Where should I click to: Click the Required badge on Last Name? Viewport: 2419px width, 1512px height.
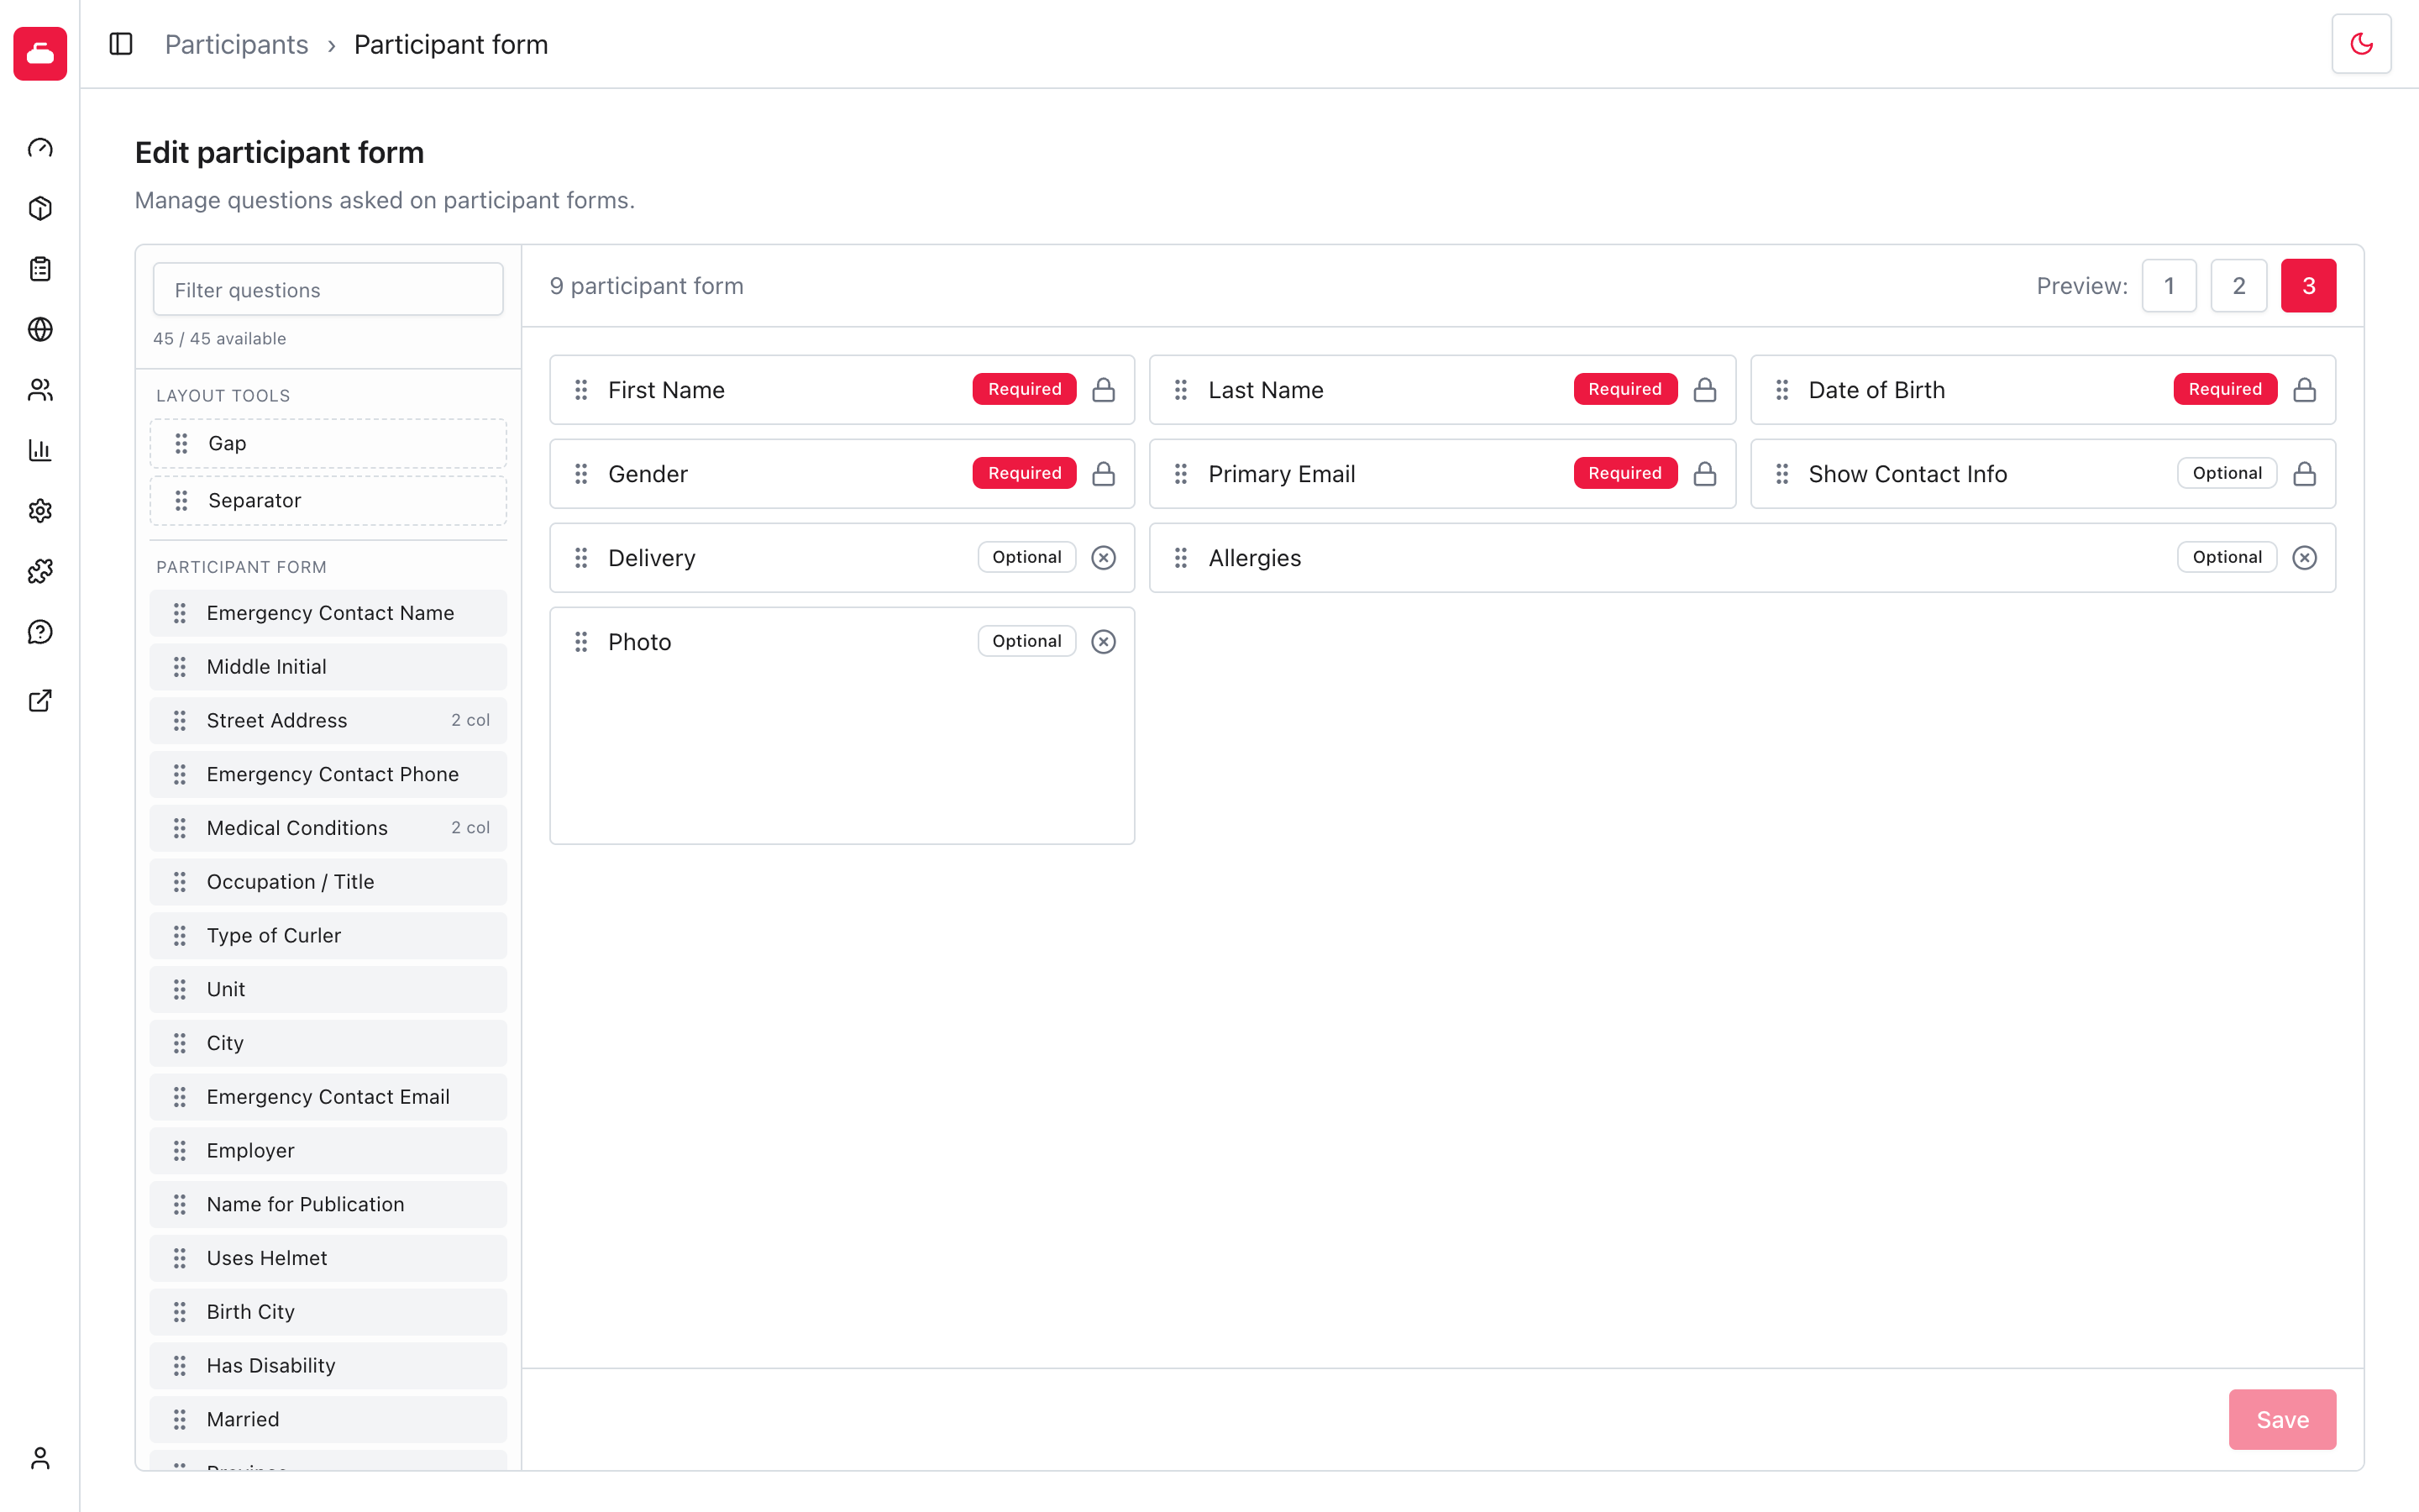coord(1625,389)
